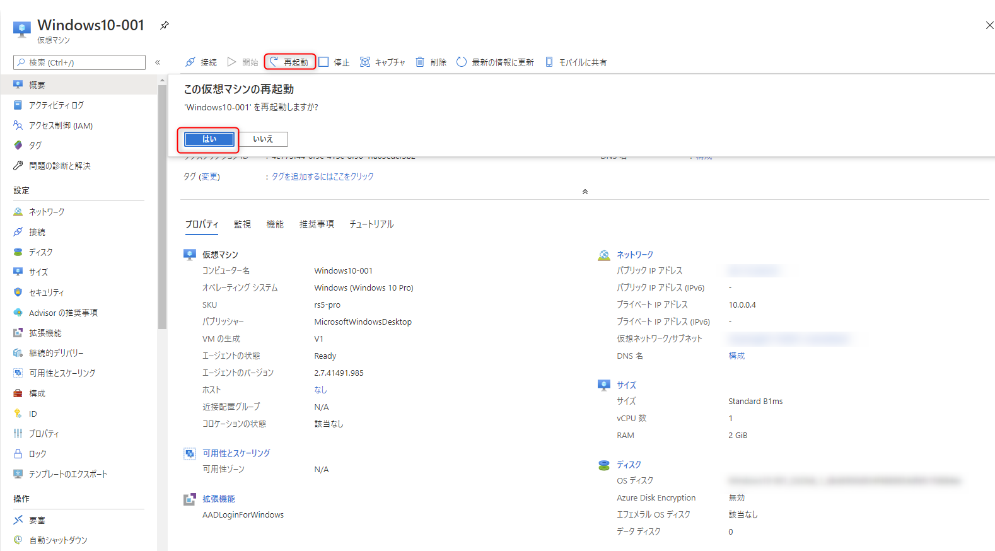
Task: Click モバイルに共有 share to mobile icon
Action: click(549, 62)
